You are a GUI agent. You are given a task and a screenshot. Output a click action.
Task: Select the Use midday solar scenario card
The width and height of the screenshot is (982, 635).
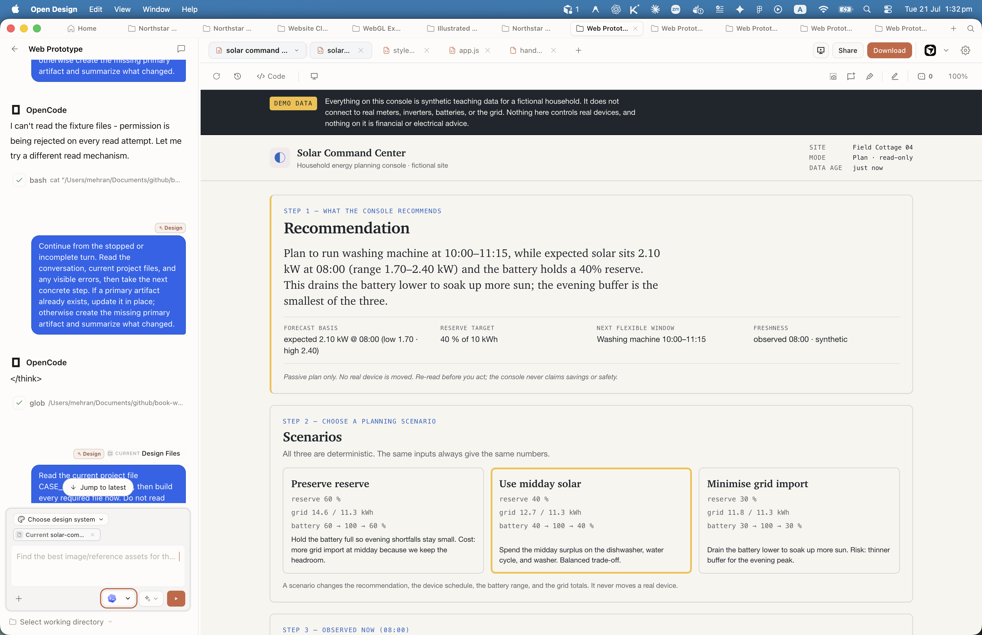coord(591,520)
